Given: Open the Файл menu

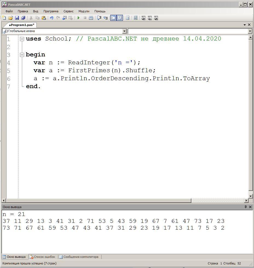Looking at the screenshot, I should pyautogui.click(x=9, y=11).
